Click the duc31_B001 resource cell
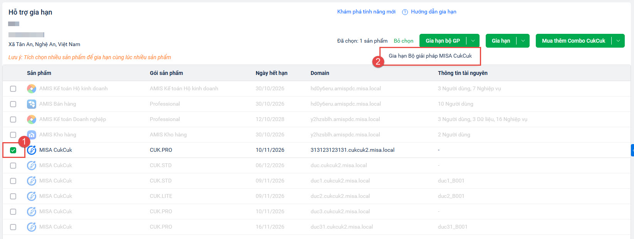The height and width of the screenshot is (239, 634). pos(453,227)
